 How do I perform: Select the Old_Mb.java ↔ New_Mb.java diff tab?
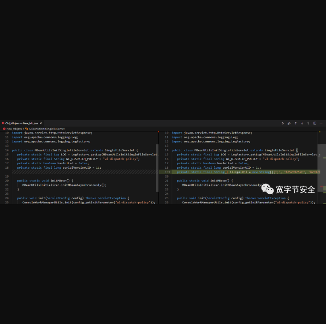tap(22, 123)
